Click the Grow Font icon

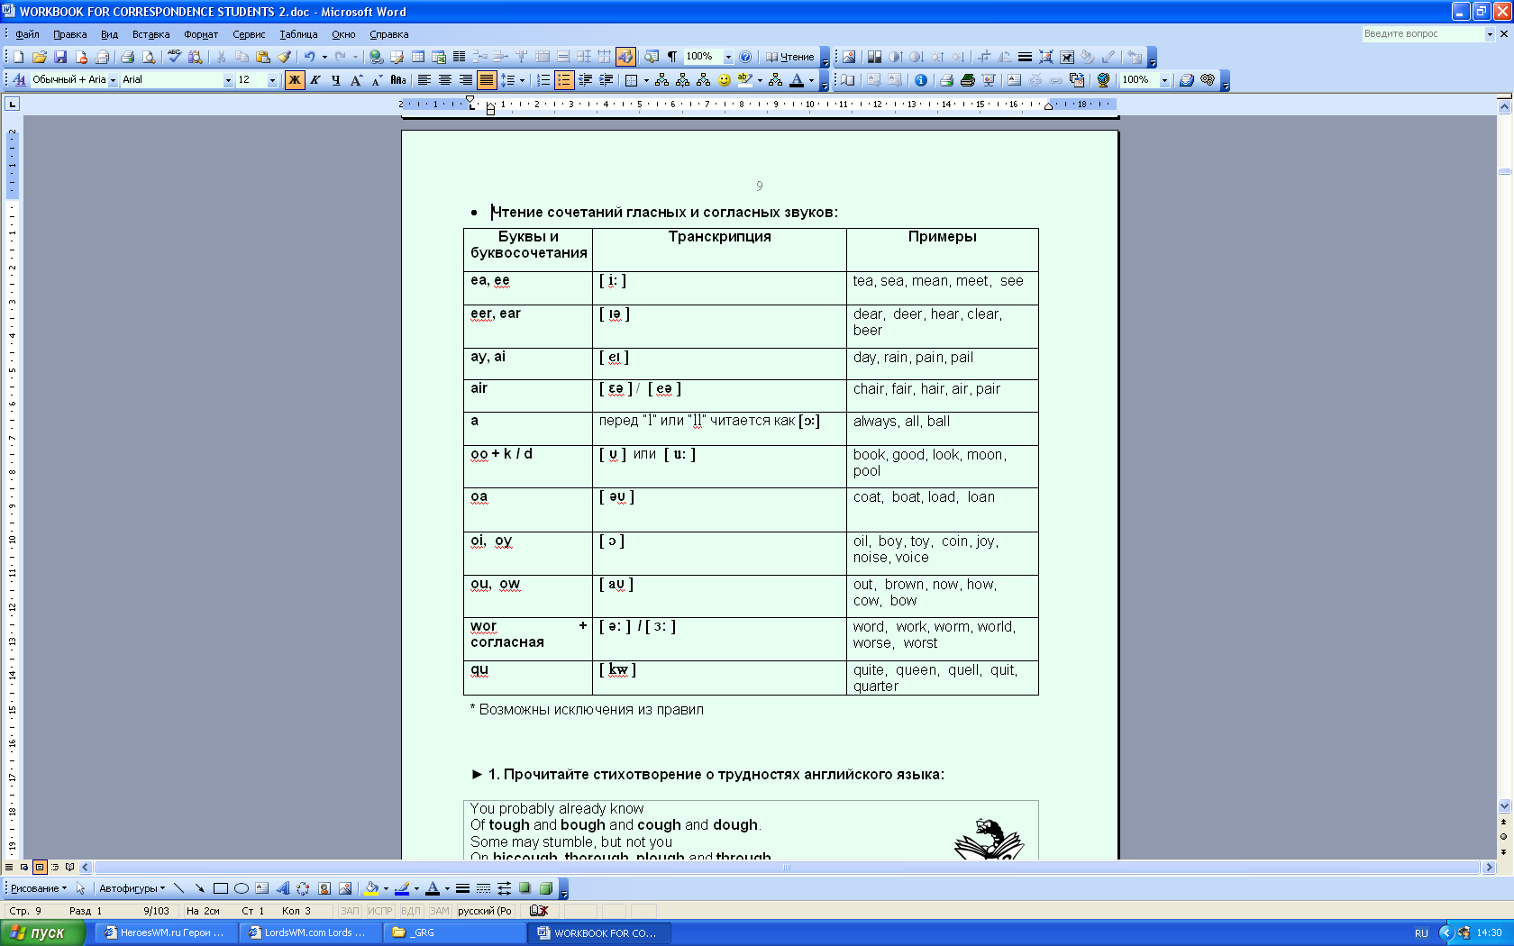point(356,80)
